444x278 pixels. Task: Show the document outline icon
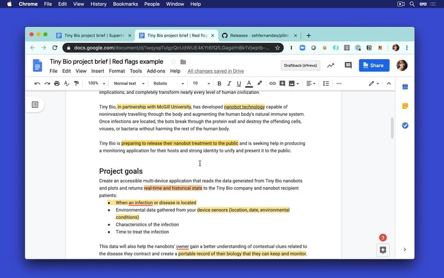(x=35, y=105)
